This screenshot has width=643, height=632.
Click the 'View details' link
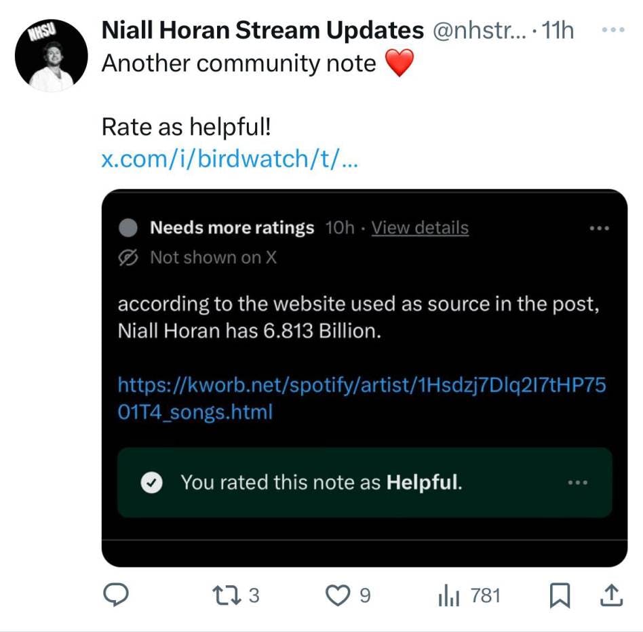[420, 228]
